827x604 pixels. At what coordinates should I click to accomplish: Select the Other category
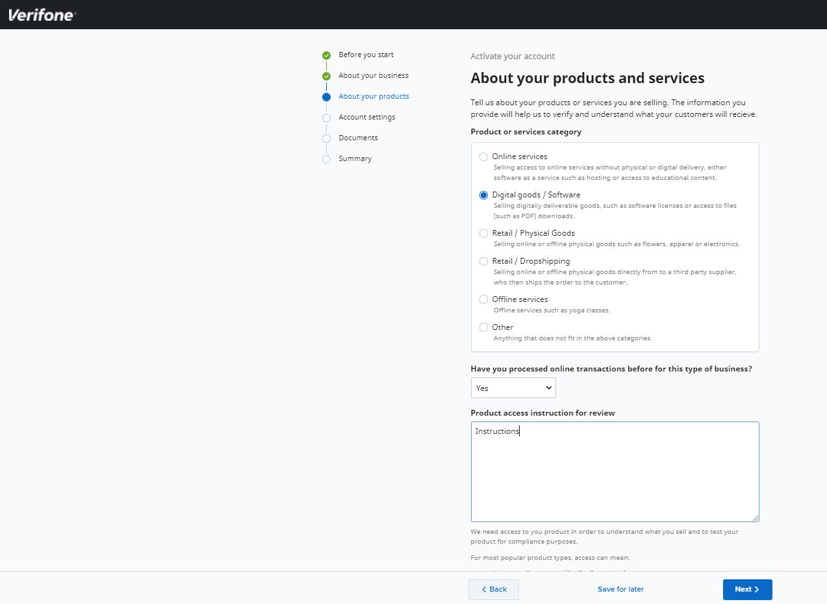483,327
